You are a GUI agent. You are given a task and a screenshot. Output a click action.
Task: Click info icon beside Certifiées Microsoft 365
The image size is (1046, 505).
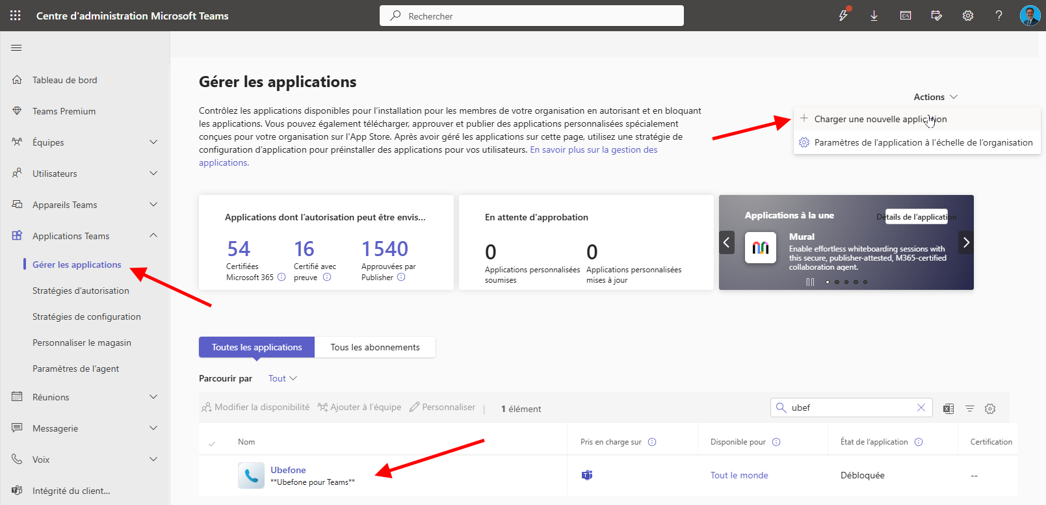point(281,277)
